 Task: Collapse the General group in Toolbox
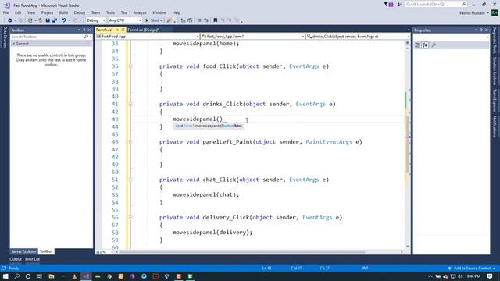[x=14, y=44]
